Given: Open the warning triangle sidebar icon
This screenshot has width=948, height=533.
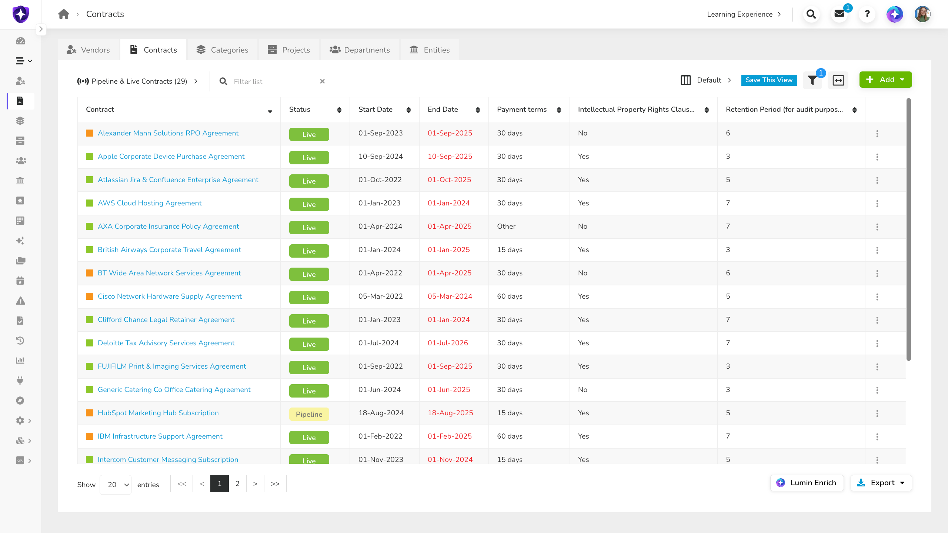Looking at the screenshot, I should [x=21, y=301].
